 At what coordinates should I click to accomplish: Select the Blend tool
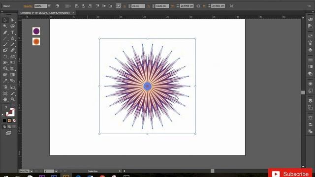(x=12, y=81)
